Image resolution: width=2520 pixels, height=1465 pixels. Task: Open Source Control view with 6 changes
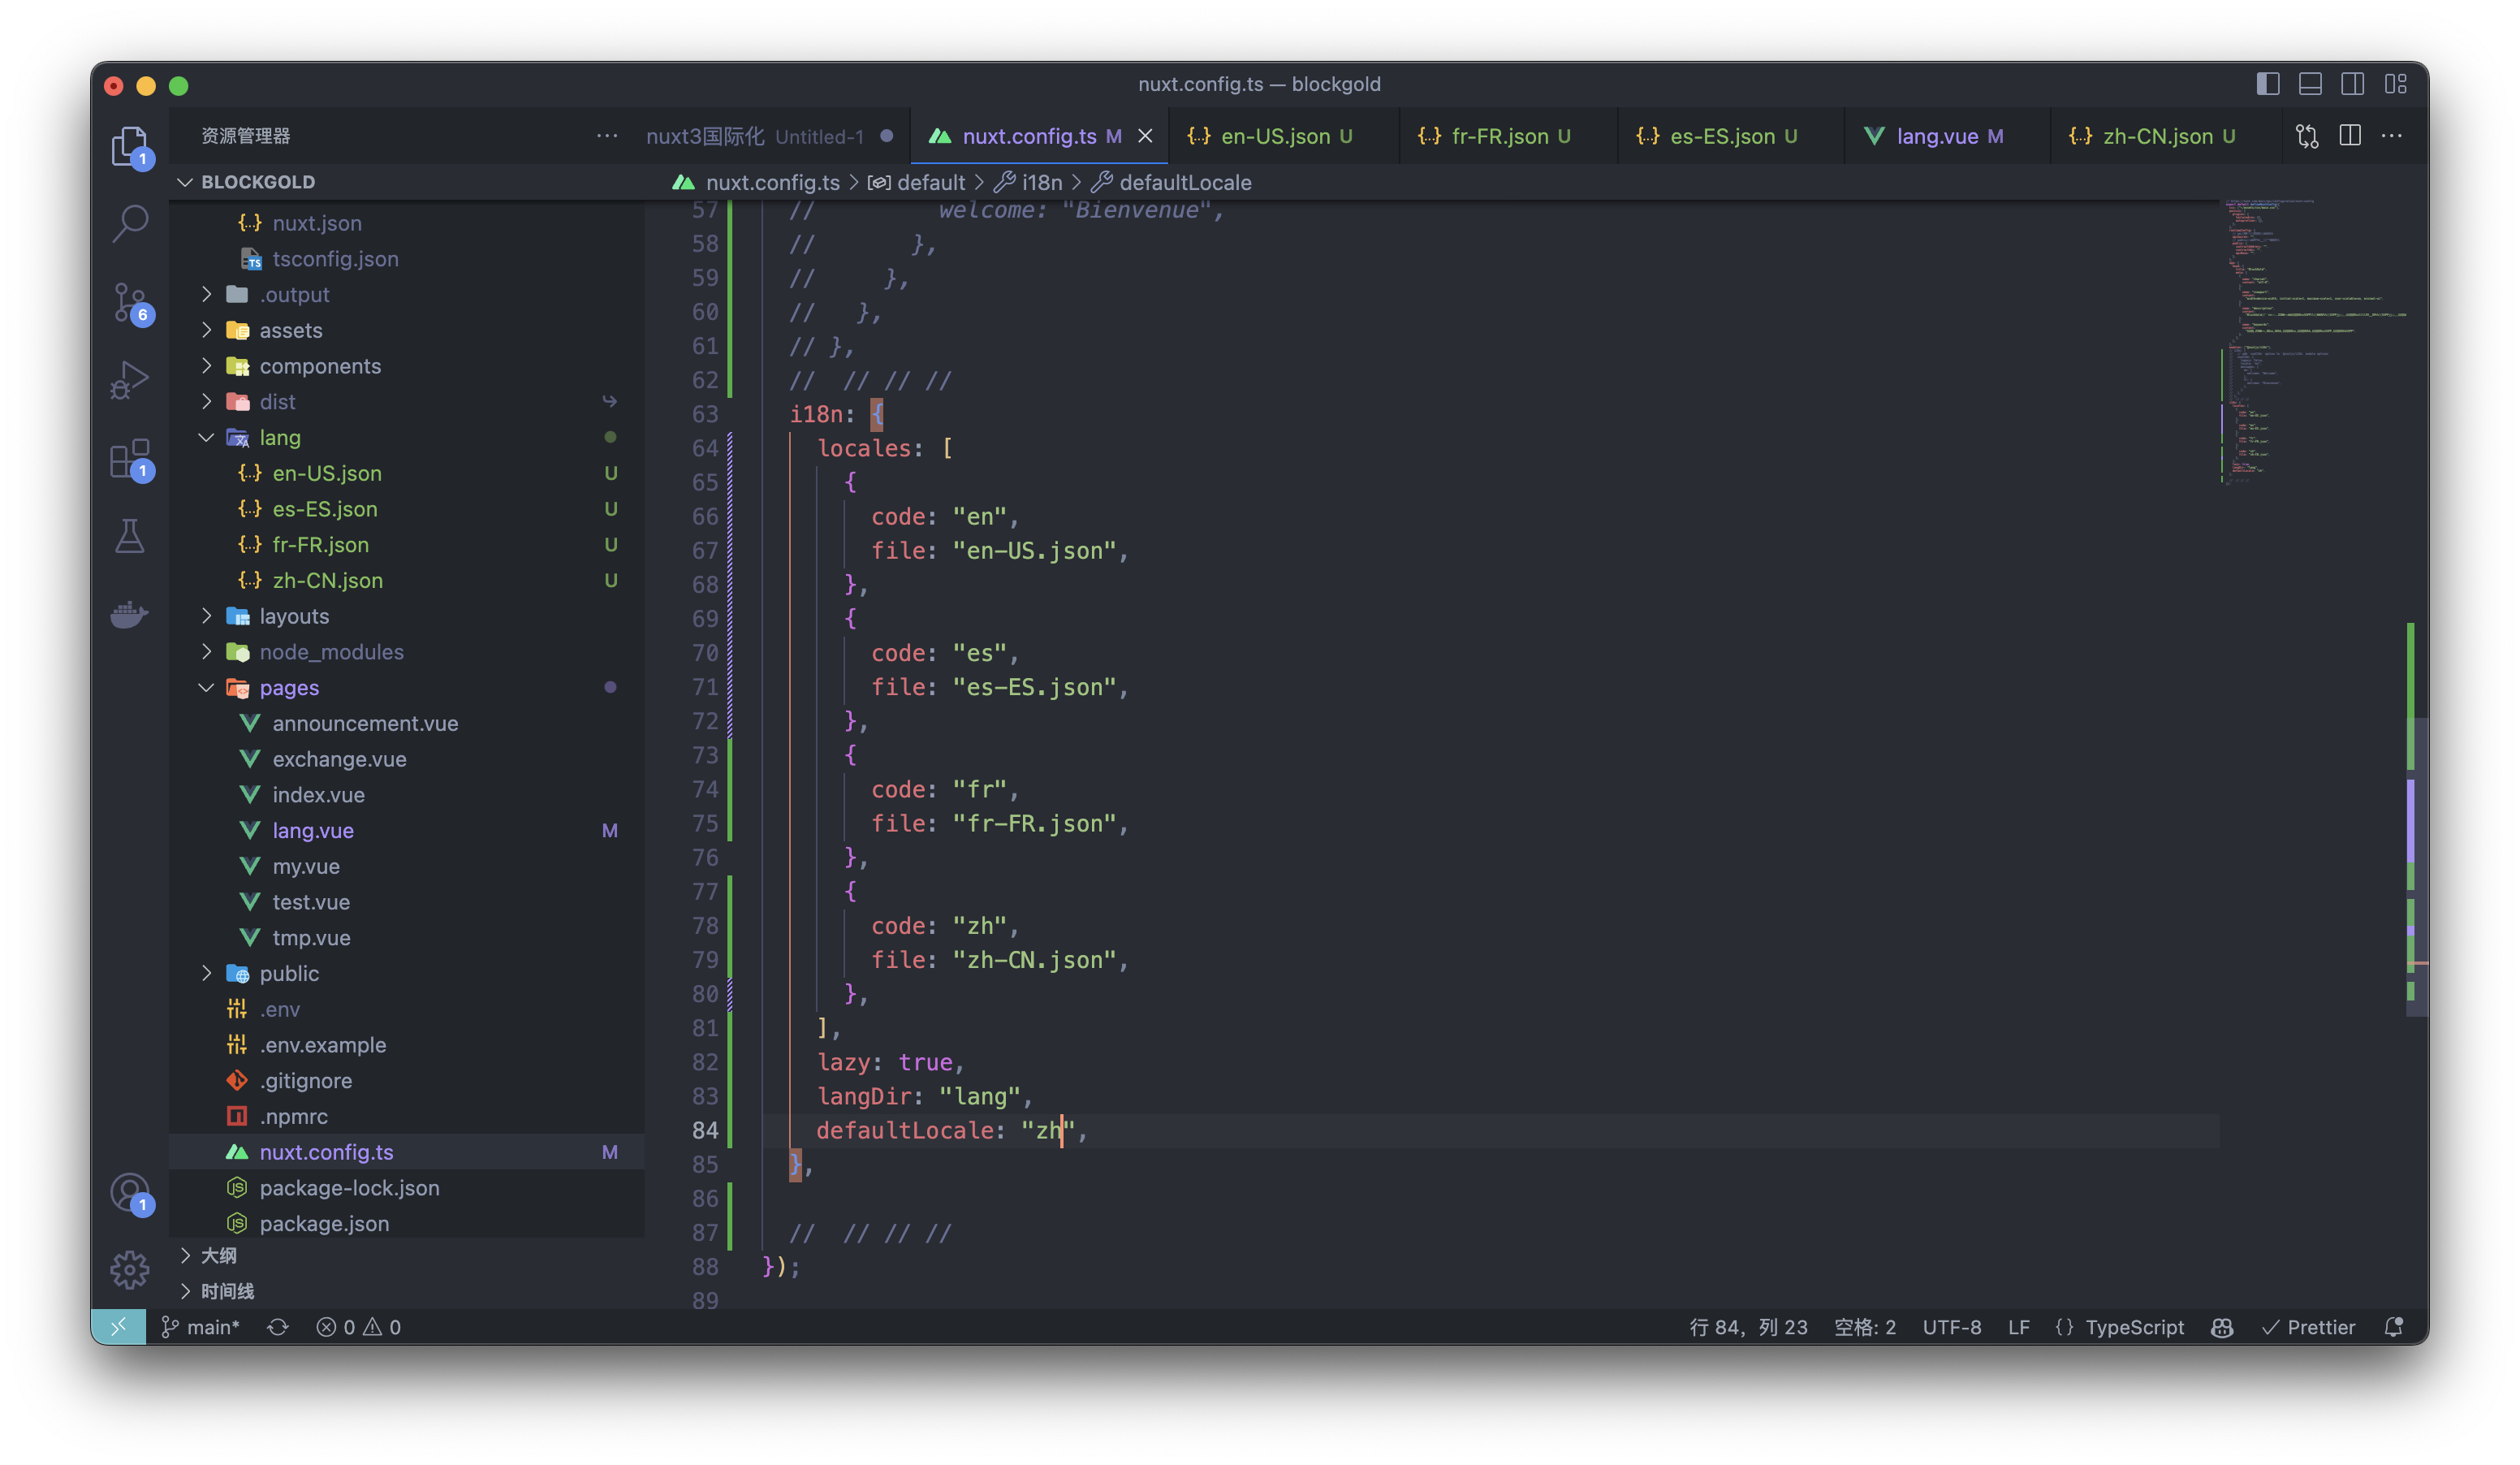130,302
